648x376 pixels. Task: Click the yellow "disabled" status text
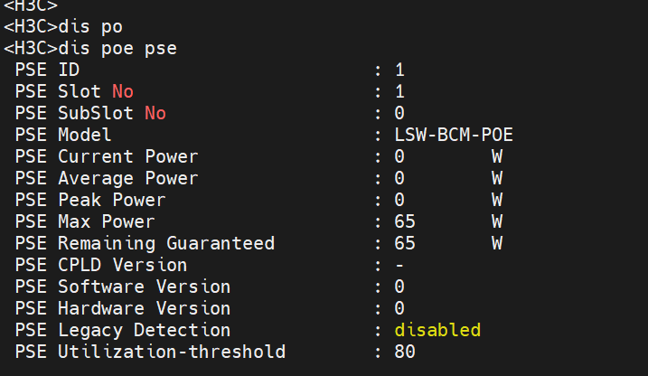437,330
